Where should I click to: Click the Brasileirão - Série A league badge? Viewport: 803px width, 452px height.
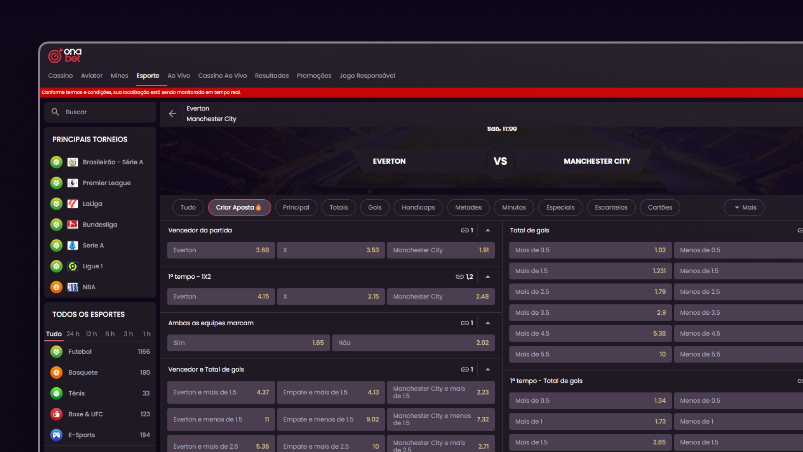72,162
